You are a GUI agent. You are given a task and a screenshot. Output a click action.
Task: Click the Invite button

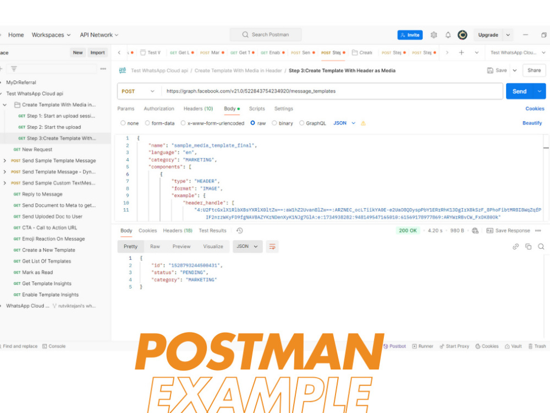click(410, 35)
